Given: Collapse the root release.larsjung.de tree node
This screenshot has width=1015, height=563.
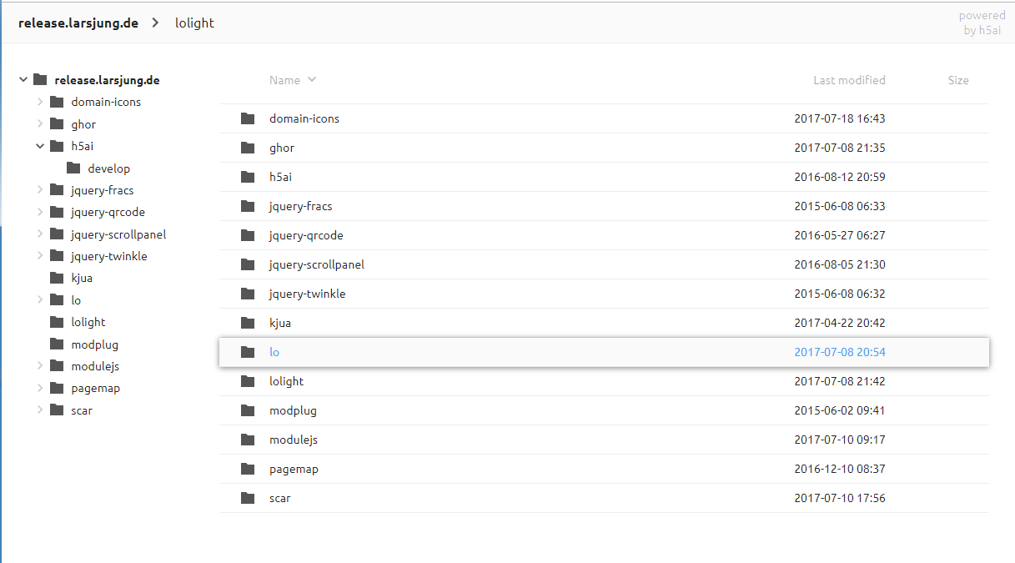Looking at the screenshot, I should [23, 80].
